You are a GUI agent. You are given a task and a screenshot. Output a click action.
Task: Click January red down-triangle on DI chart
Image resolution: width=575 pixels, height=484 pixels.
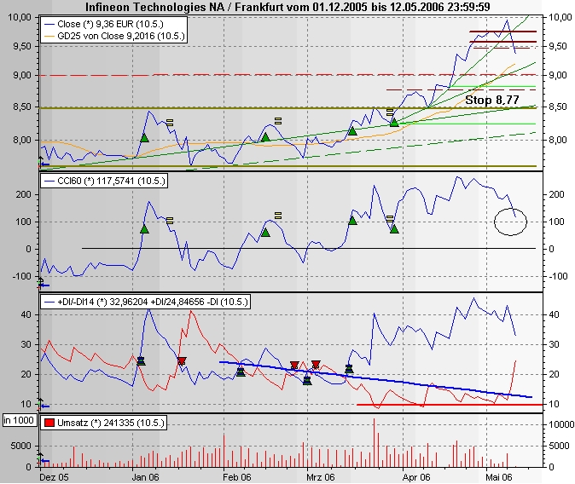point(182,361)
